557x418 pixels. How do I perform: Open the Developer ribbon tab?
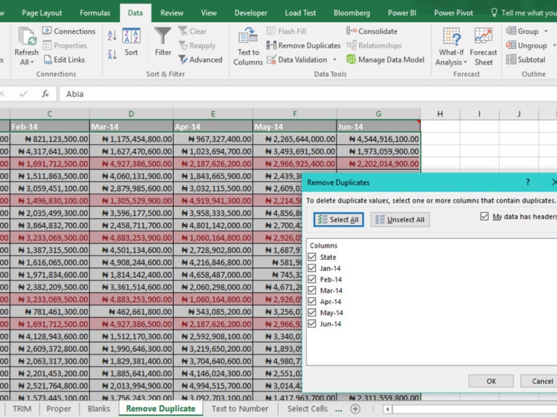click(251, 13)
